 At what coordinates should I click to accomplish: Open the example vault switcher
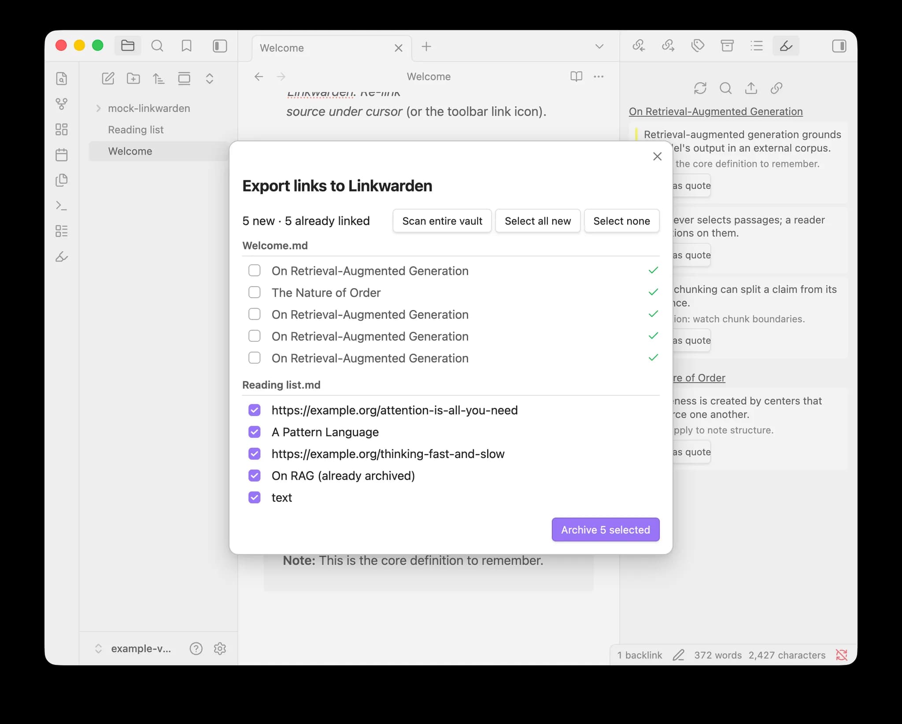(x=133, y=648)
